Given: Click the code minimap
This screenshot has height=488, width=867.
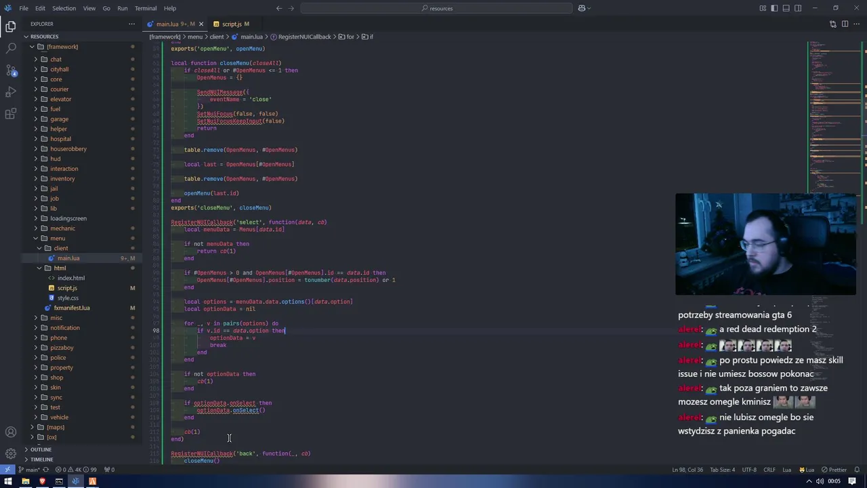Looking at the screenshot, I should click(x=834, y=119).
